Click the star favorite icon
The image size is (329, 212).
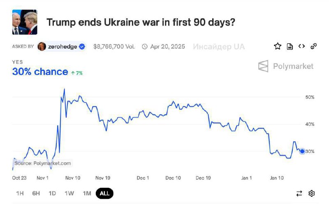pyautogui.click(x=278, y=47)
